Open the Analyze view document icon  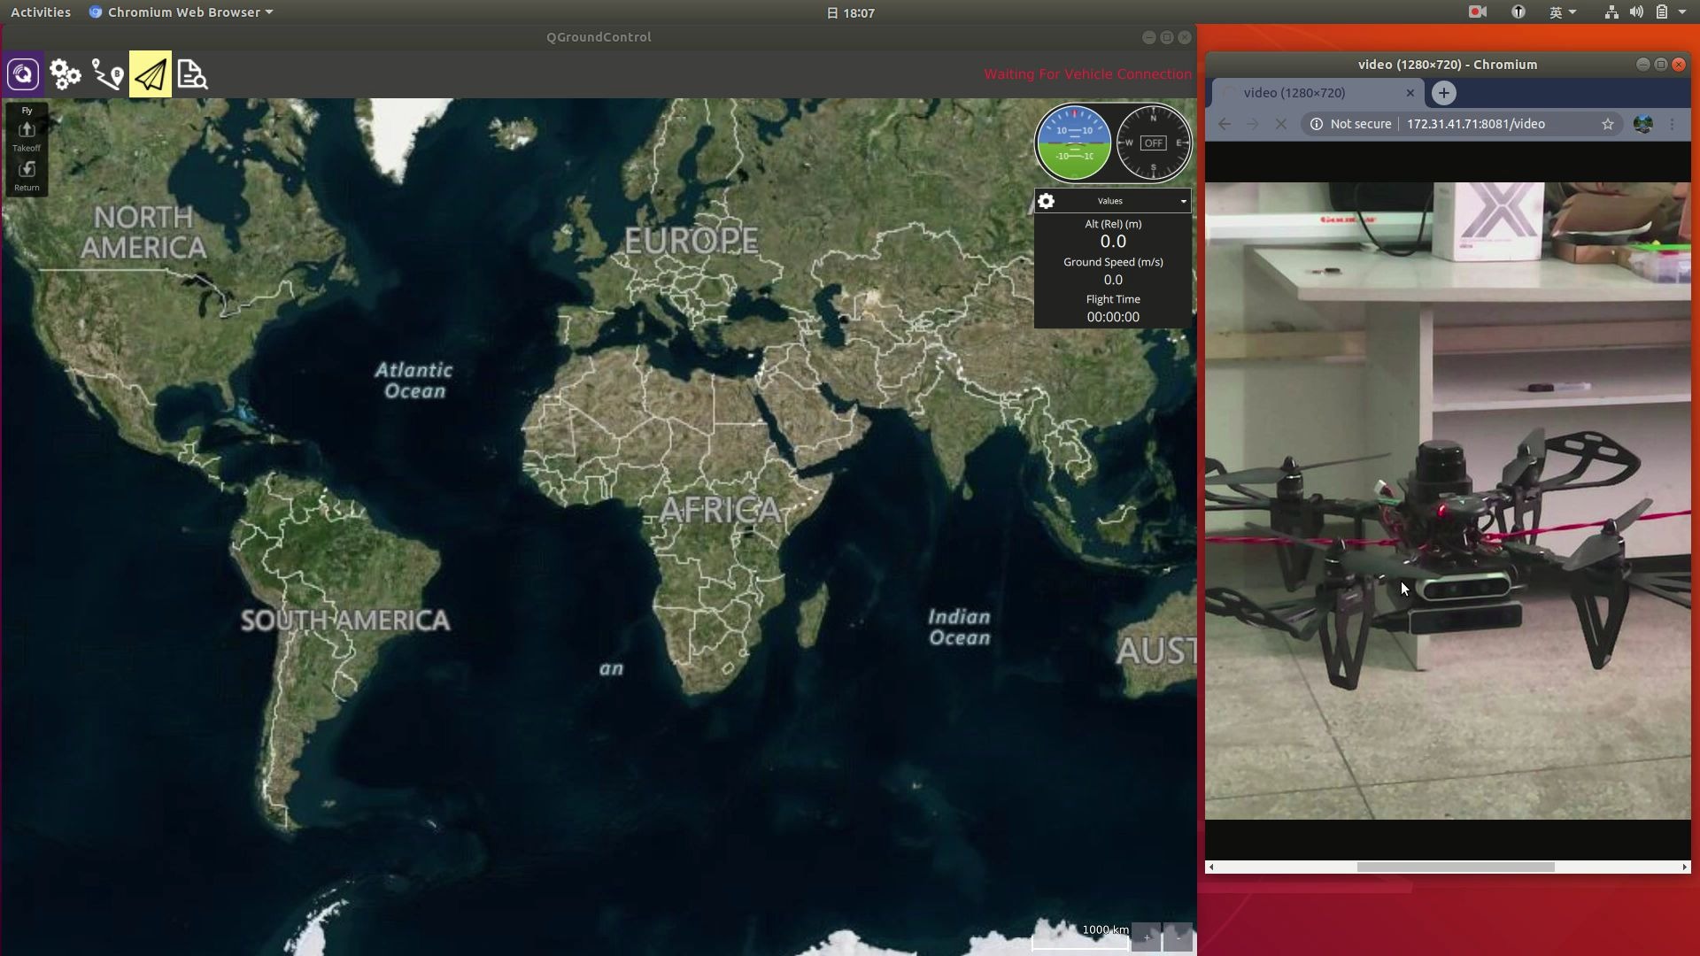tap(192, 74)
